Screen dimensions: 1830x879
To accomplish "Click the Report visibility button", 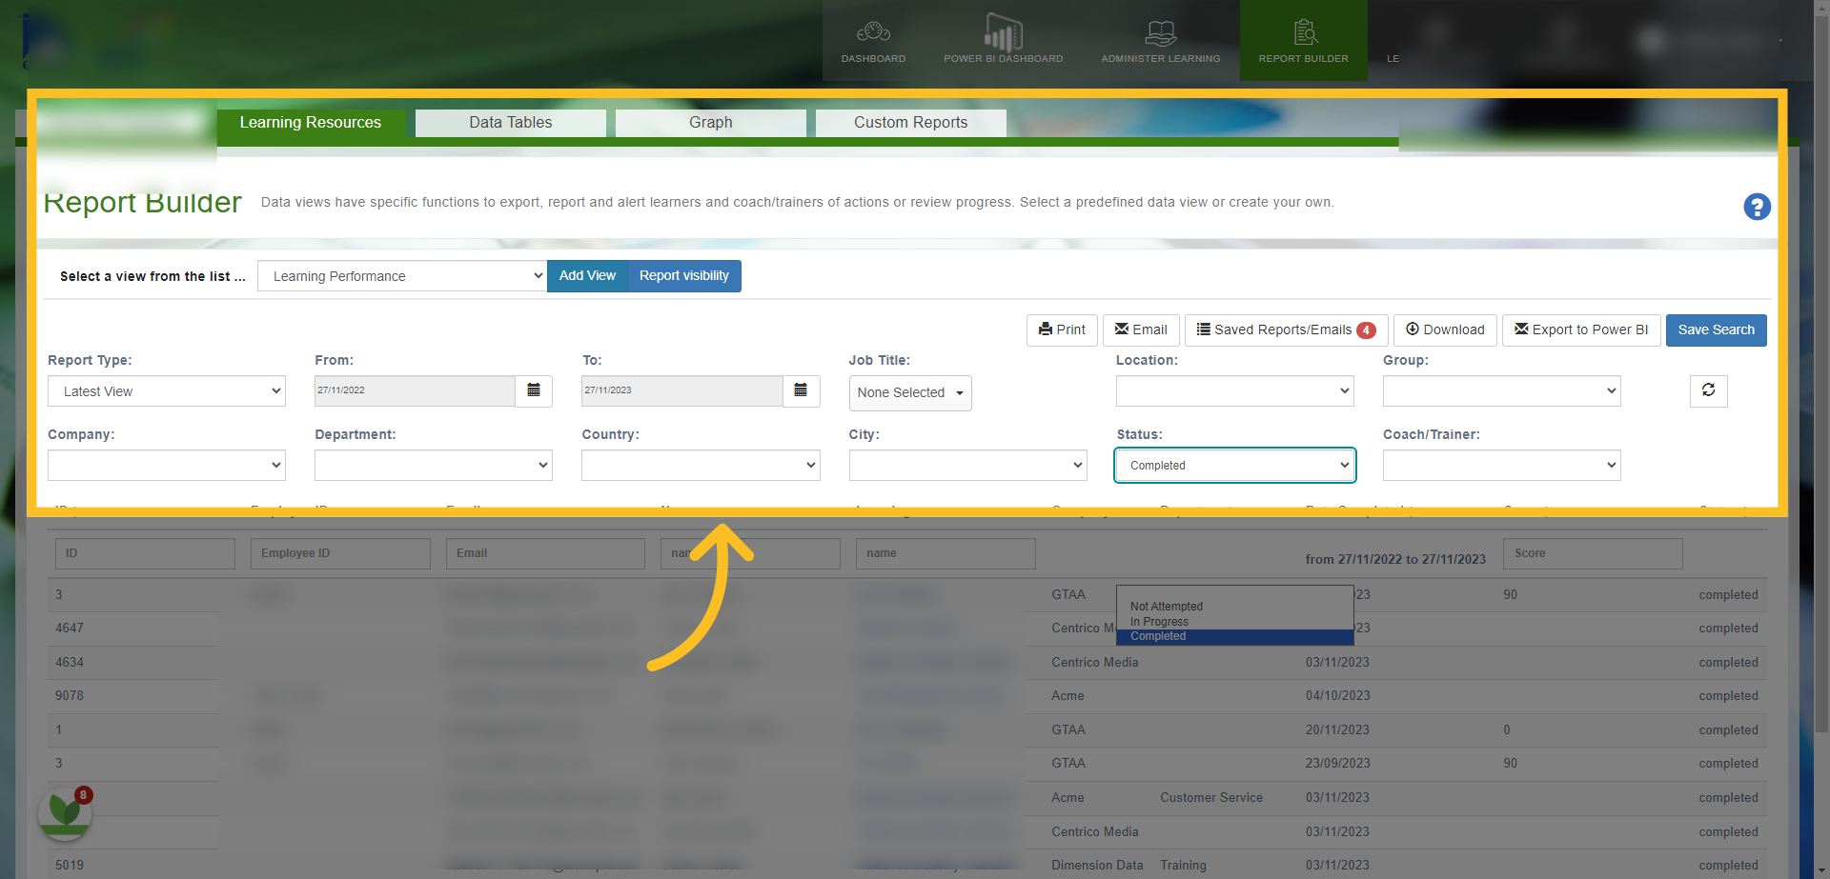I will tap(684, 276).
